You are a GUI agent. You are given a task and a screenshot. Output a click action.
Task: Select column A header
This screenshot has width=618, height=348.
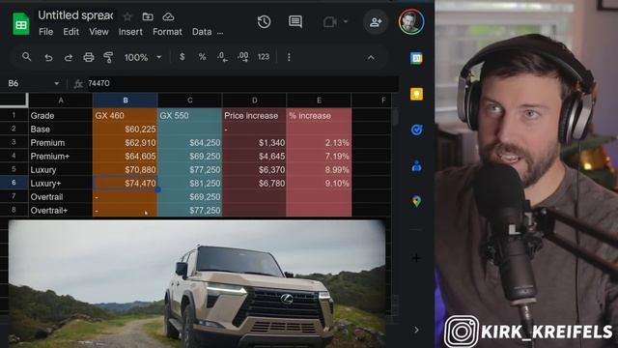[x=61, y=101]
